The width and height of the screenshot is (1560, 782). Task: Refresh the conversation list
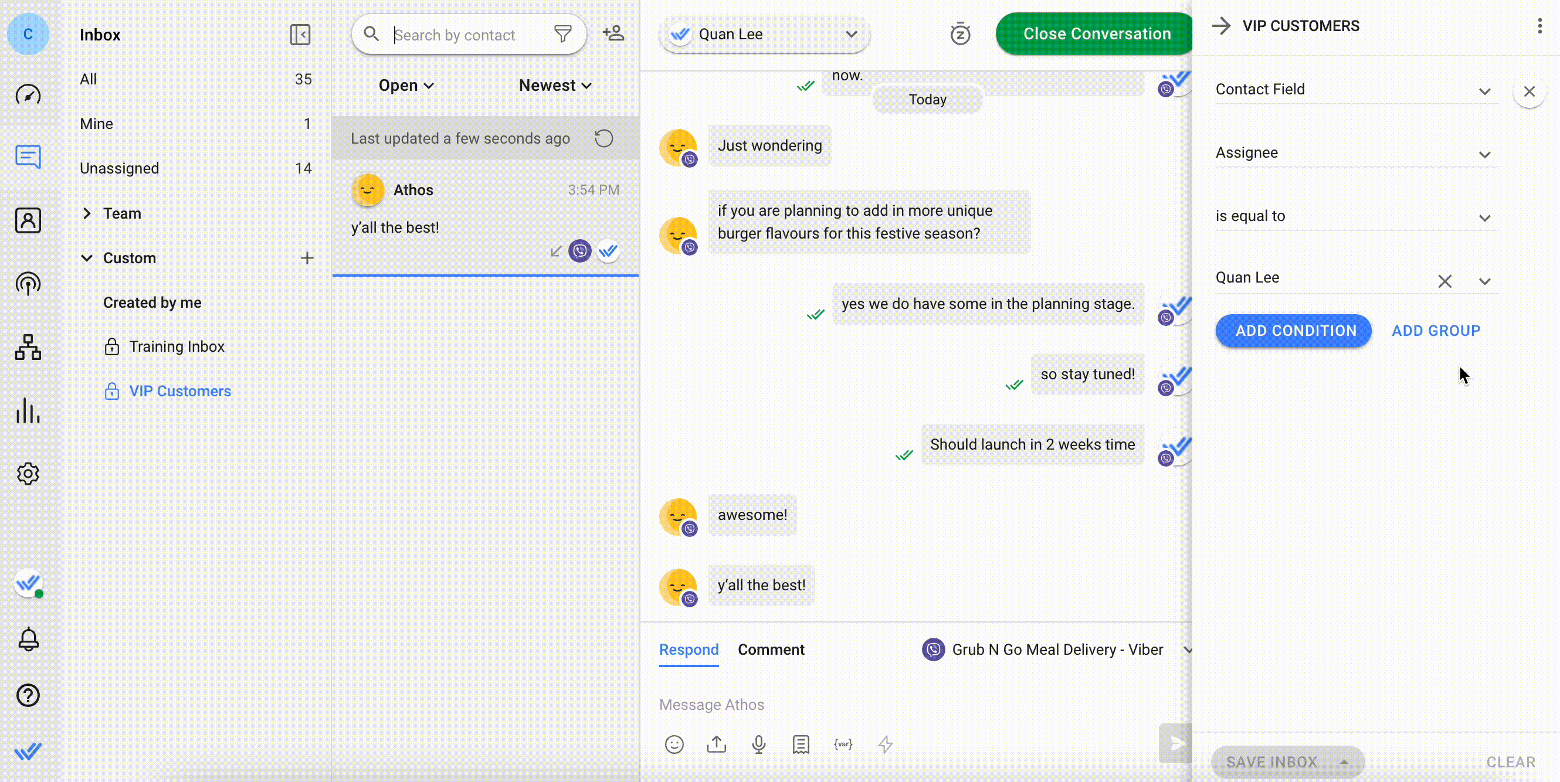[x=603, y=138]
